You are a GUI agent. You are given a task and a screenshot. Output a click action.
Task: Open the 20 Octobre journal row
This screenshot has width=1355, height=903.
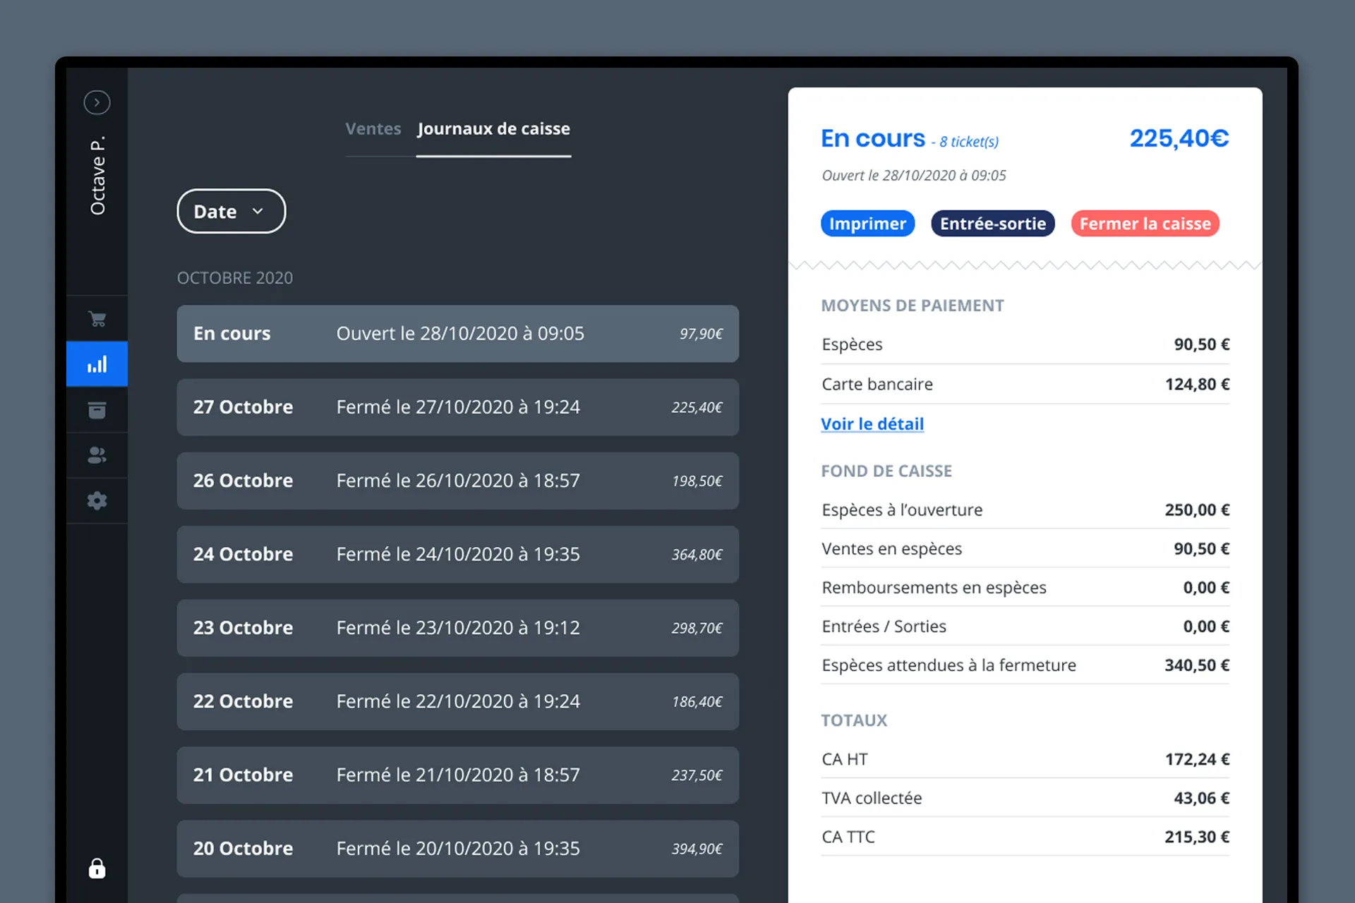[x=457, y=849]
